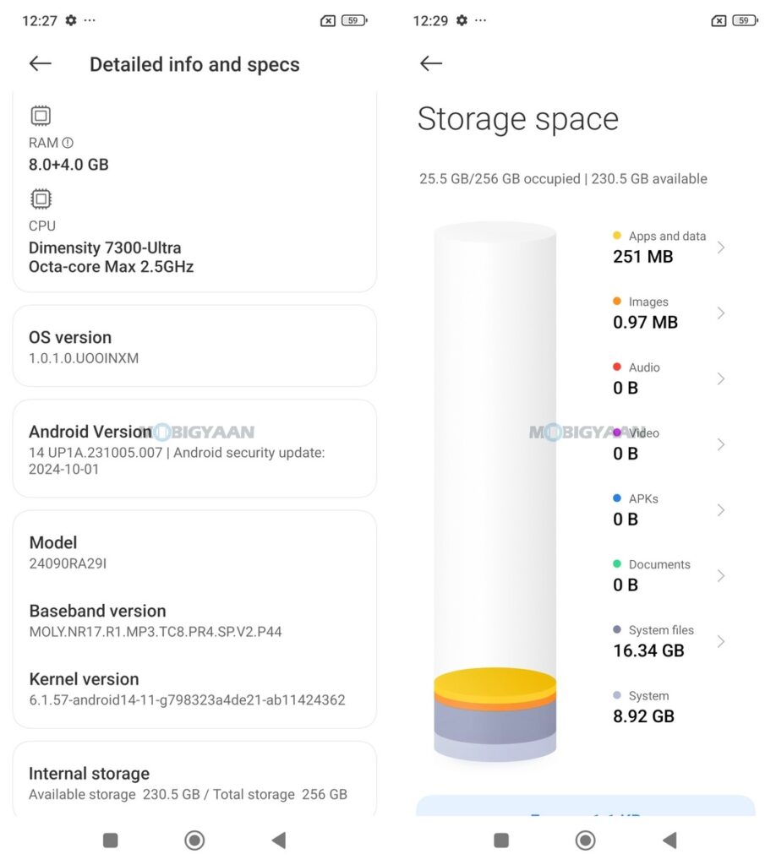
Task: Tap the settings gear in the 12:27 status bar
Action: pyautogui.click(x=71, y=20)
